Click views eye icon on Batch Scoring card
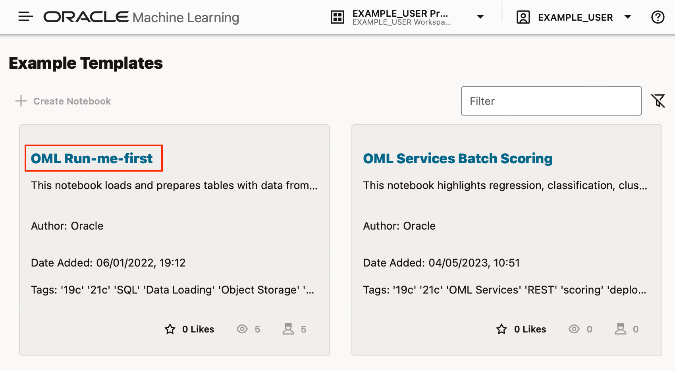 click(574, 329)
